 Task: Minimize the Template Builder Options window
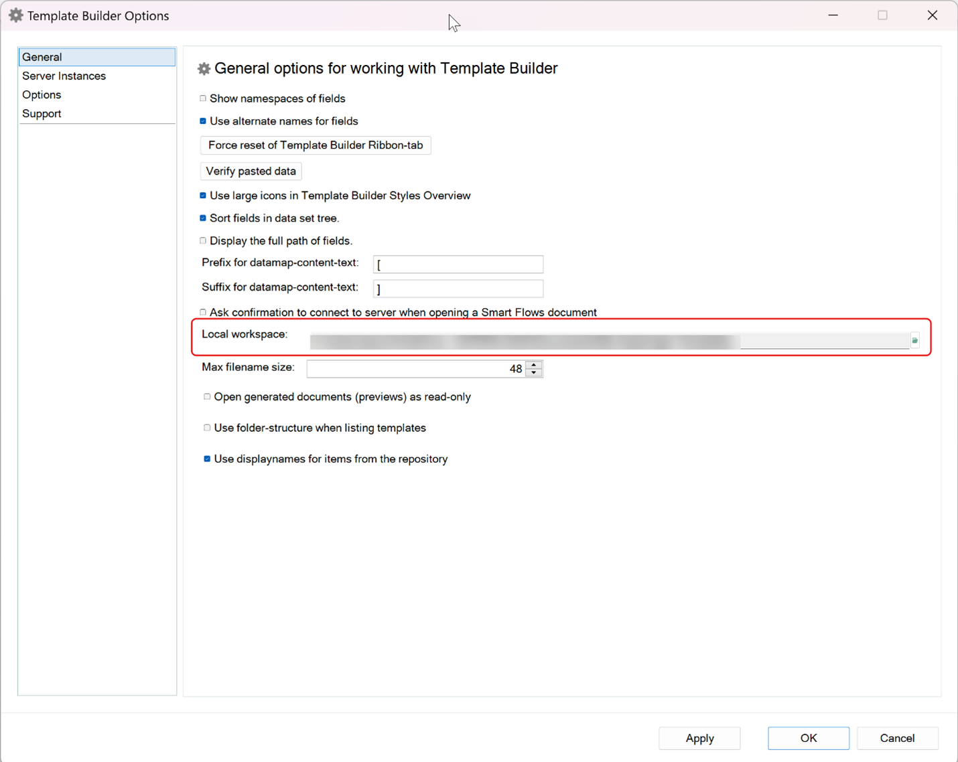tap(833, 15)
